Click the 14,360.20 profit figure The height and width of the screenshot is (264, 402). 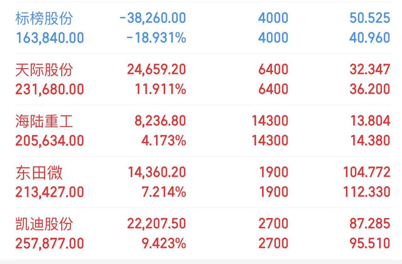click(x=156, y=172)
